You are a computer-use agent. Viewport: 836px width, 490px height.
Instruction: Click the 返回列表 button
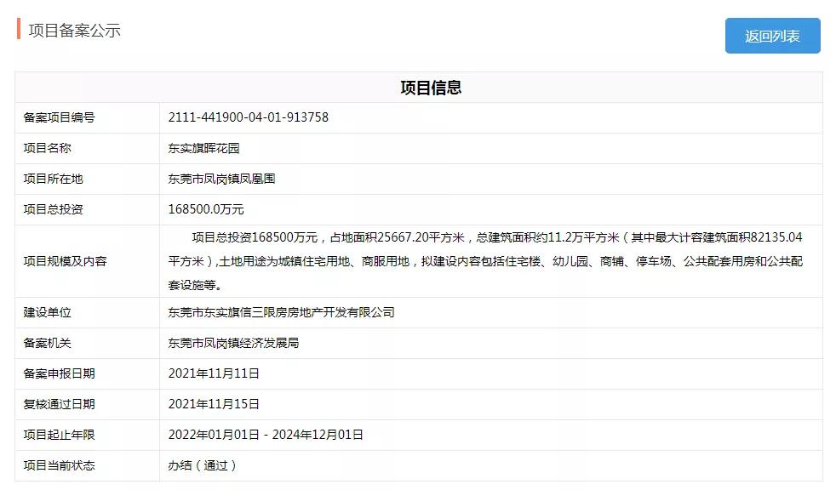click(x=774, y=36)
